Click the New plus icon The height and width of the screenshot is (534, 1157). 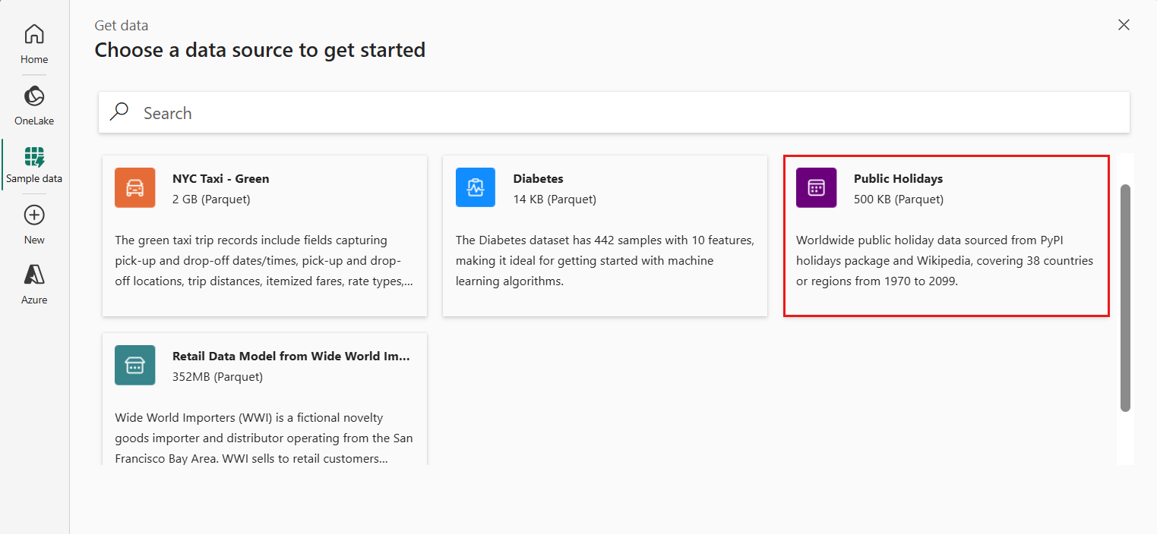tap(34, 215)
